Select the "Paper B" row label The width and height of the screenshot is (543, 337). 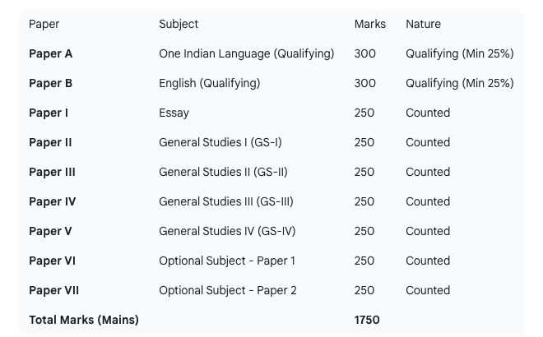pyautogui.click(x=51, y=84)
